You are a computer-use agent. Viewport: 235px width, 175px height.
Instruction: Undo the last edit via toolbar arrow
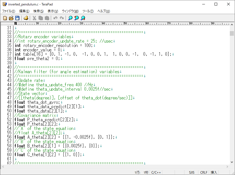pyautogui.click(x=55, y=18)
